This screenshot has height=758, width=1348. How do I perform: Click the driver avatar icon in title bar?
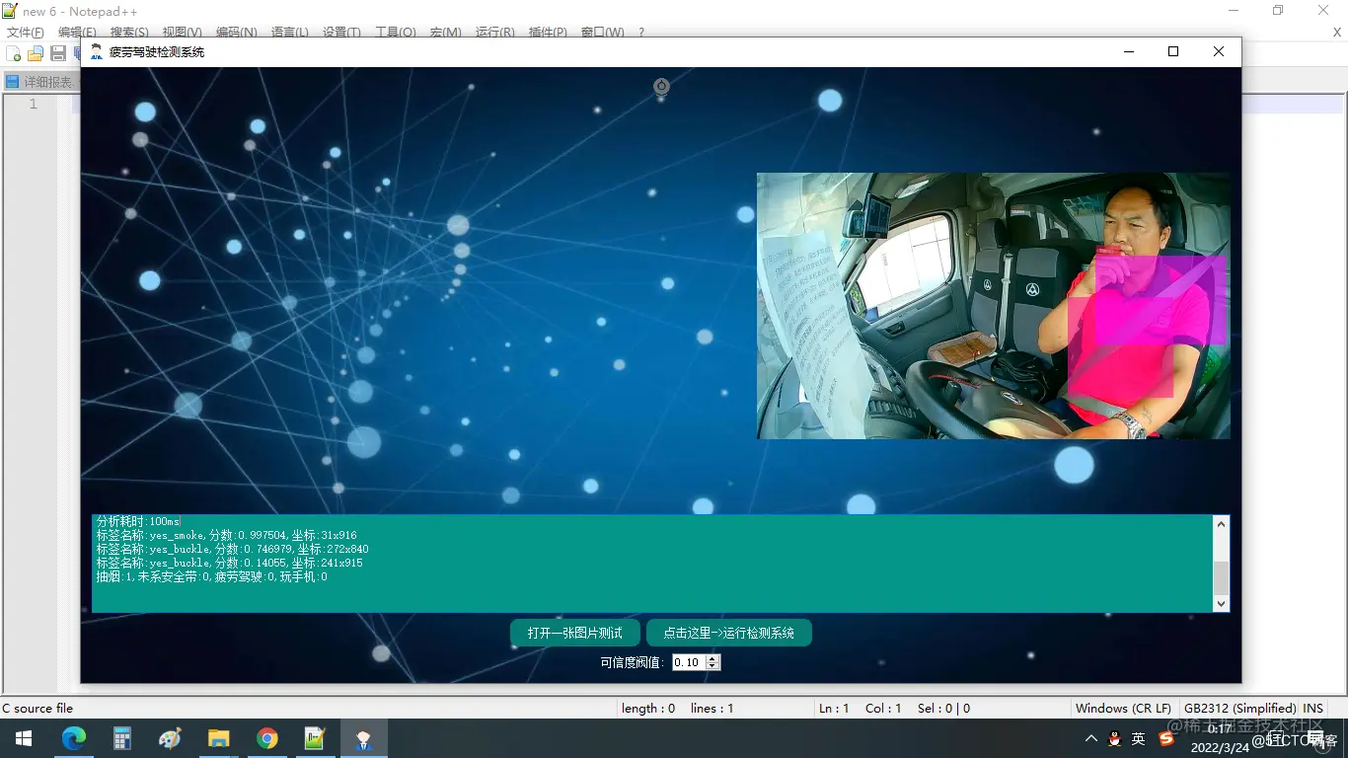(x=96, y=51)
